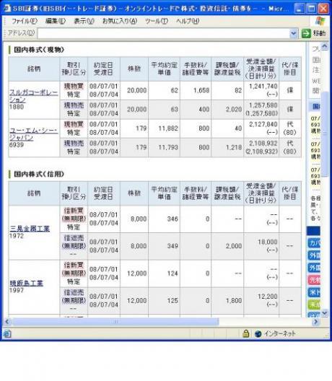
Task: Open the 三晃金属工業 stock link
Action: [30, 229]
